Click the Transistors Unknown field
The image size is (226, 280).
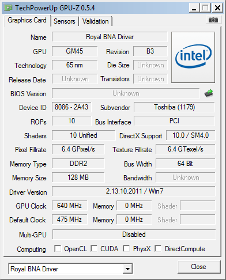click(150, 79)
